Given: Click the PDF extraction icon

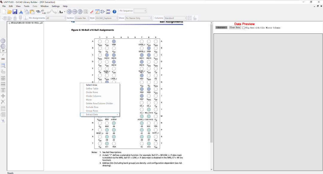Looking at the screenshot, I should pyautogui.click(x=92, y=12).
